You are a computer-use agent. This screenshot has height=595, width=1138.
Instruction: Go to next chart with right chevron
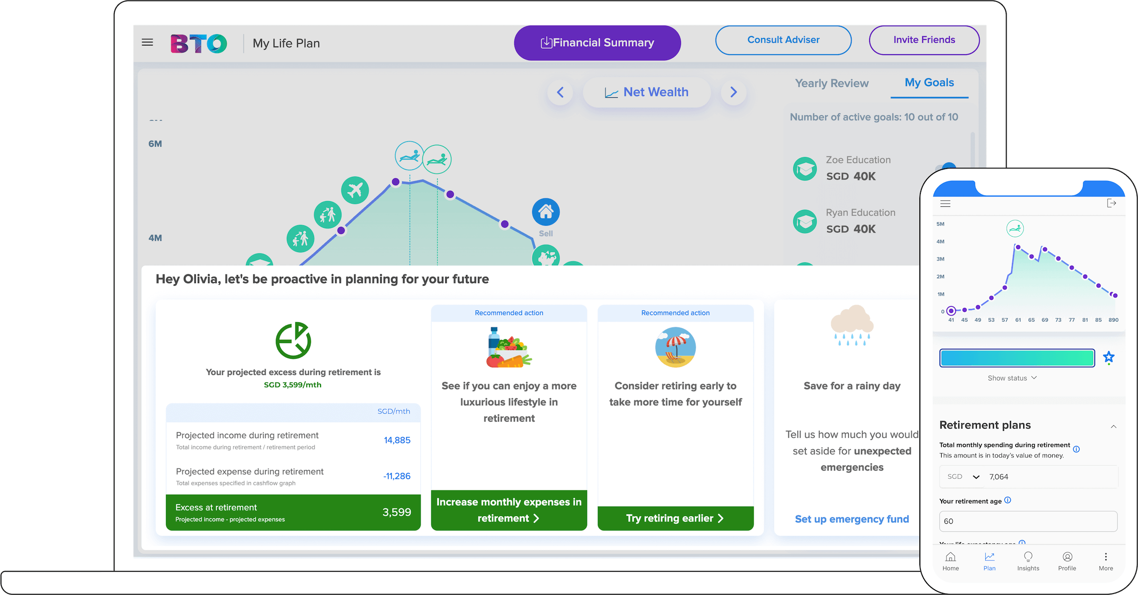pos(733,92)
